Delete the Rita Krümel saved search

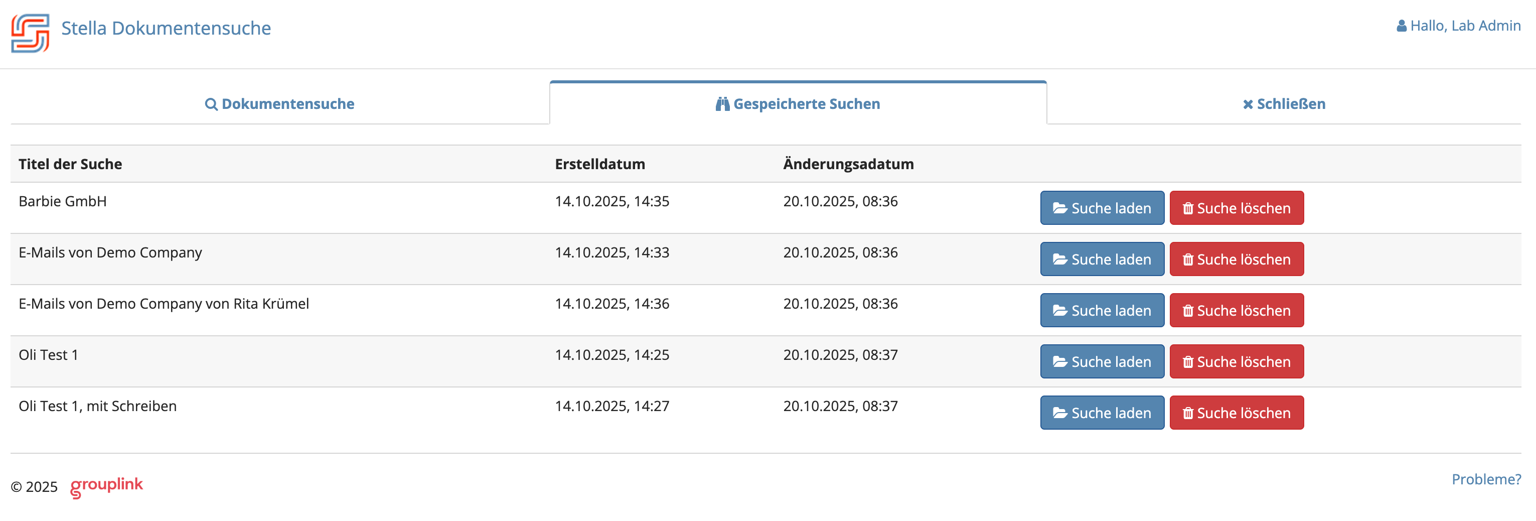pos(1236,310)
